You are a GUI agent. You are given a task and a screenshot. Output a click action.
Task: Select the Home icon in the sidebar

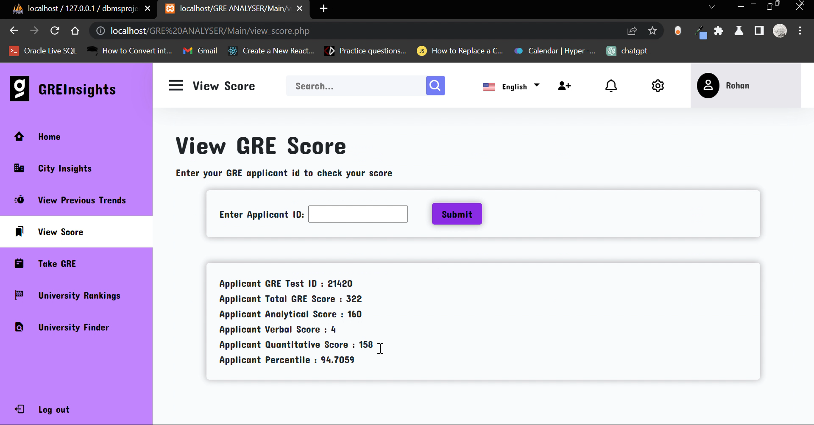pos(19,136)
